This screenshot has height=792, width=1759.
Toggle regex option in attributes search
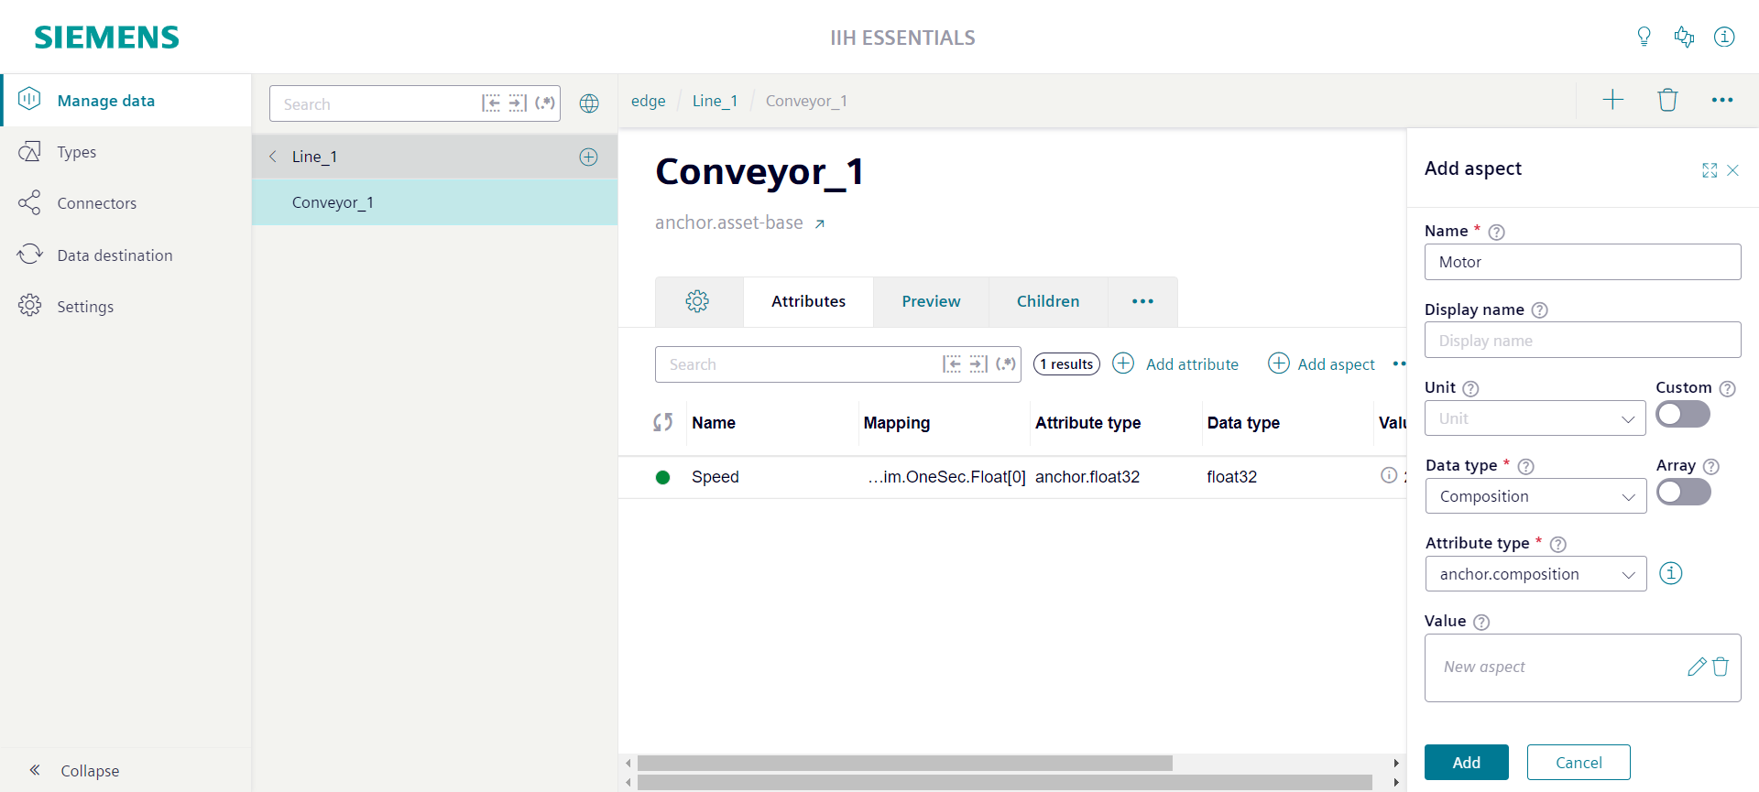(1006, 364)
